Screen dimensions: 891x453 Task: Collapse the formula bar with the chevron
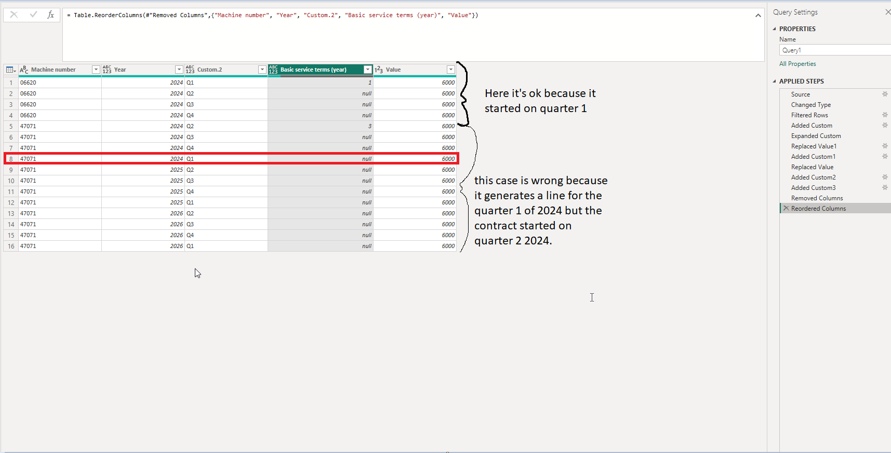point(758,16)
